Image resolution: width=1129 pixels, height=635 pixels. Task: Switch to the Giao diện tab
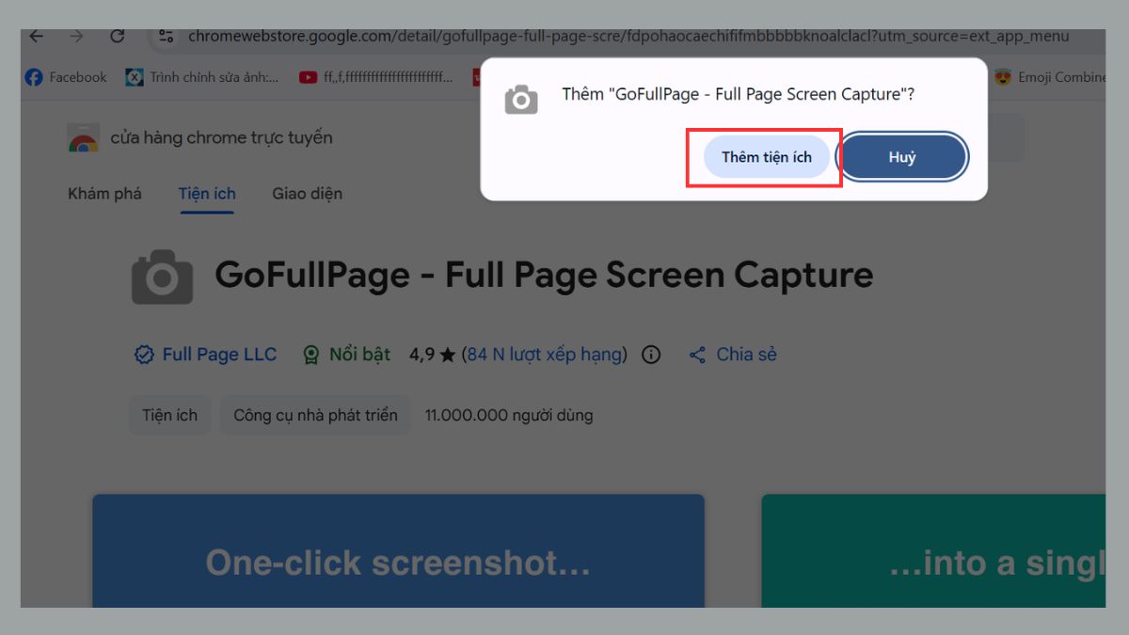pyautogui.click(x=308, y=194)
